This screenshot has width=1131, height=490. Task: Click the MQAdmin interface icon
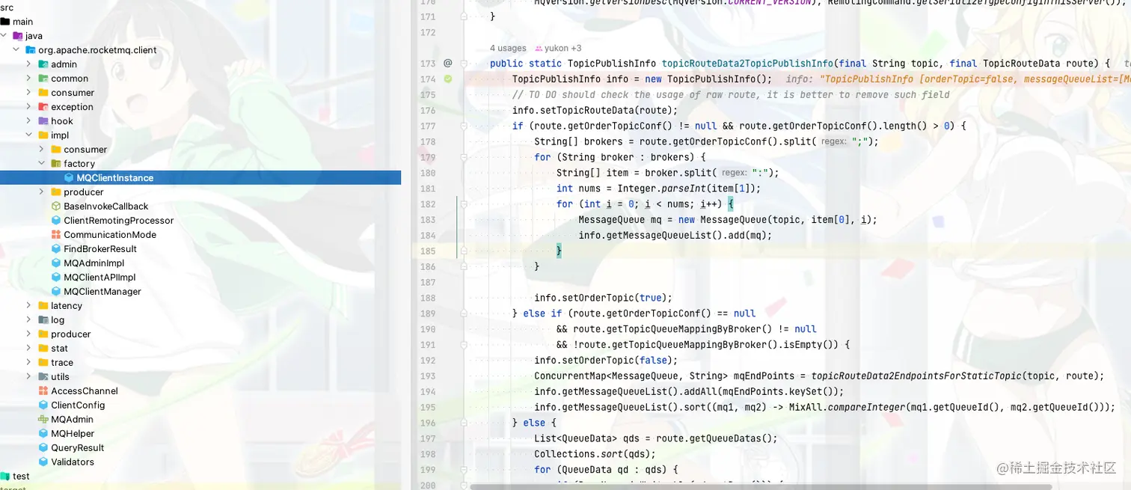point(43,420)
